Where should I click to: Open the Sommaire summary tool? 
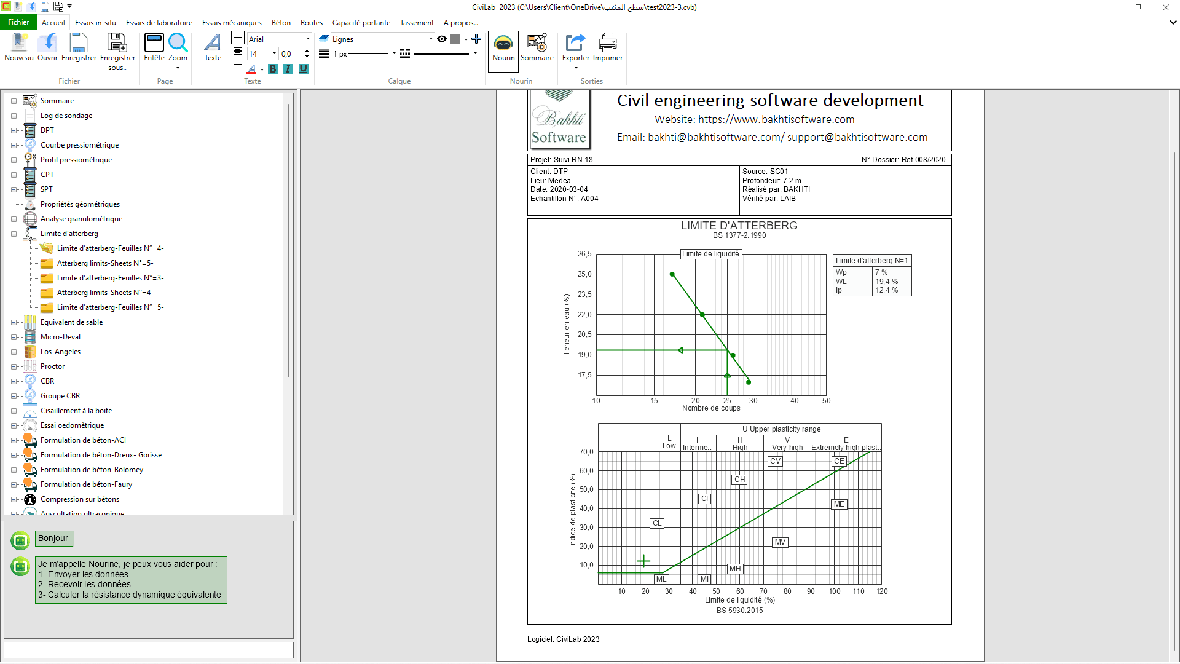537,47
